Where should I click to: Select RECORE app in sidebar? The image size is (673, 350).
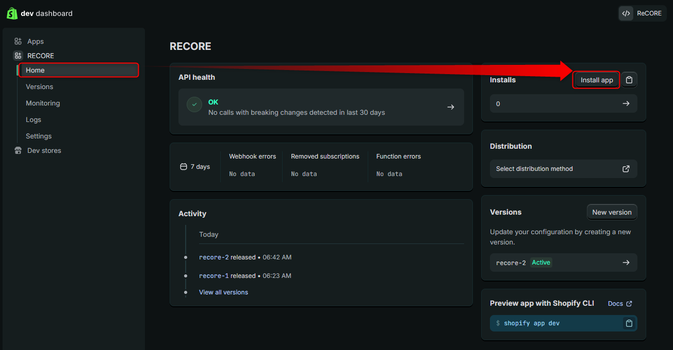coord(40,56)
